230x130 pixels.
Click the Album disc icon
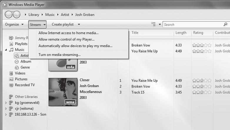[17, 62]
